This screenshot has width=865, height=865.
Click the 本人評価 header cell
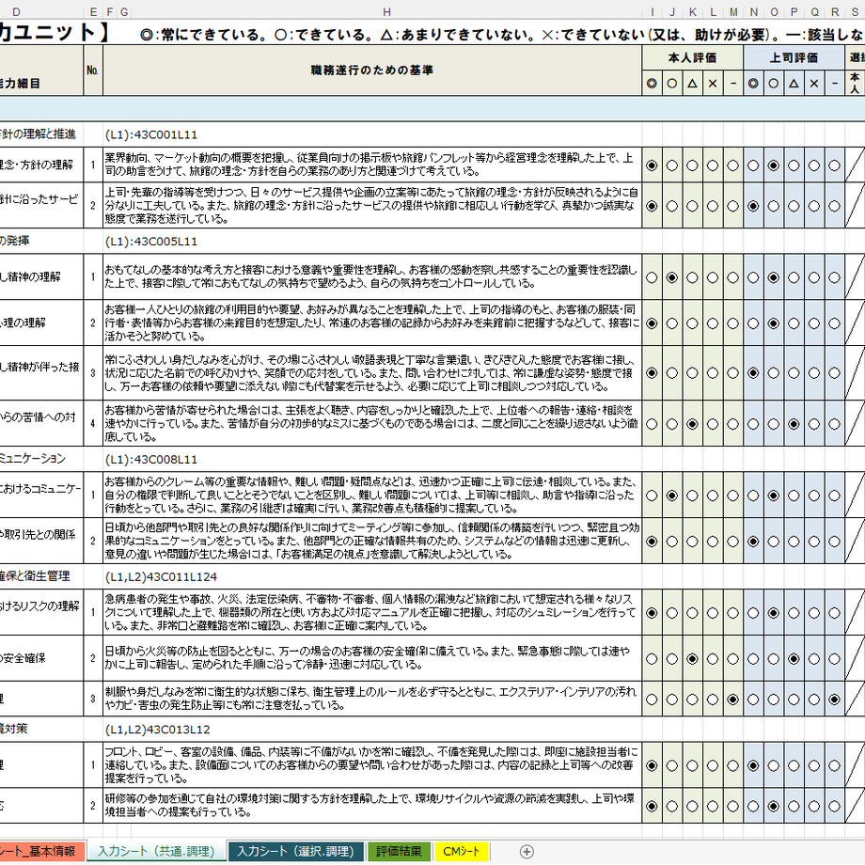tap(692, 58)
